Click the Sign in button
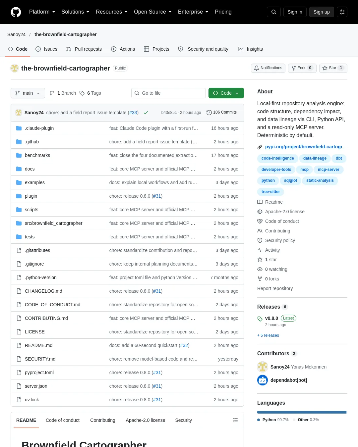 point(295,12)
